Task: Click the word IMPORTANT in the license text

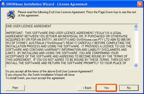Action: coord(15,33)
